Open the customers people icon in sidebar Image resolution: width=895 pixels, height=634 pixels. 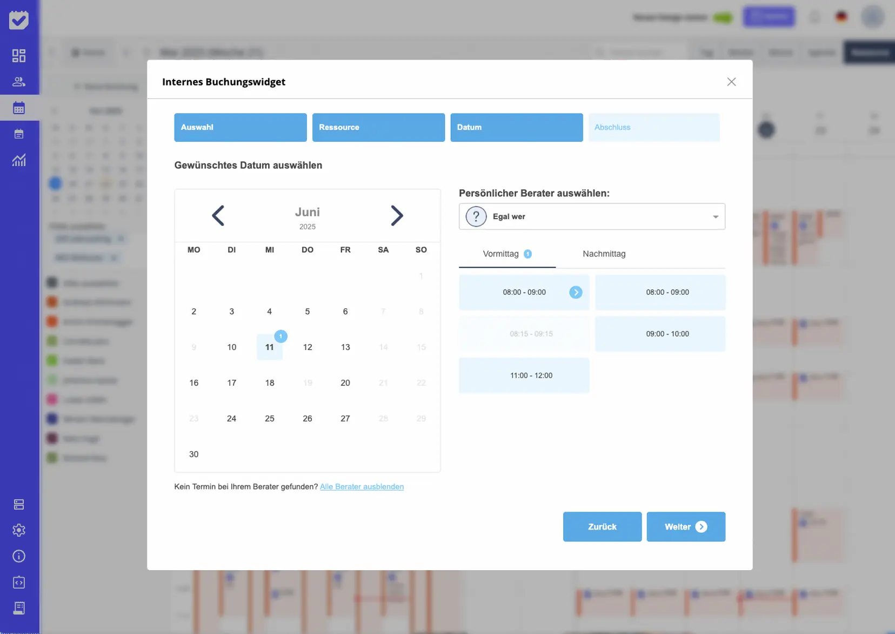pyautogui.click(x=19, y=82)
